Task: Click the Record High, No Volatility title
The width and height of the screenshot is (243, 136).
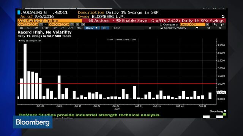Action: (44, 32)
